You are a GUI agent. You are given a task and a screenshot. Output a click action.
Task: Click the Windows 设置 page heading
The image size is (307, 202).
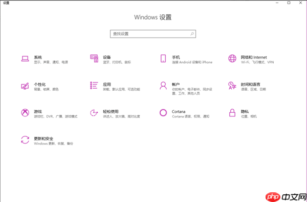[153, 17]
